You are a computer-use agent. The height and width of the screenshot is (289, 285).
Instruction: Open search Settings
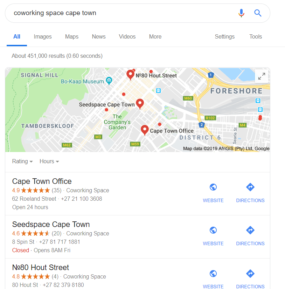tap(224, 37)
